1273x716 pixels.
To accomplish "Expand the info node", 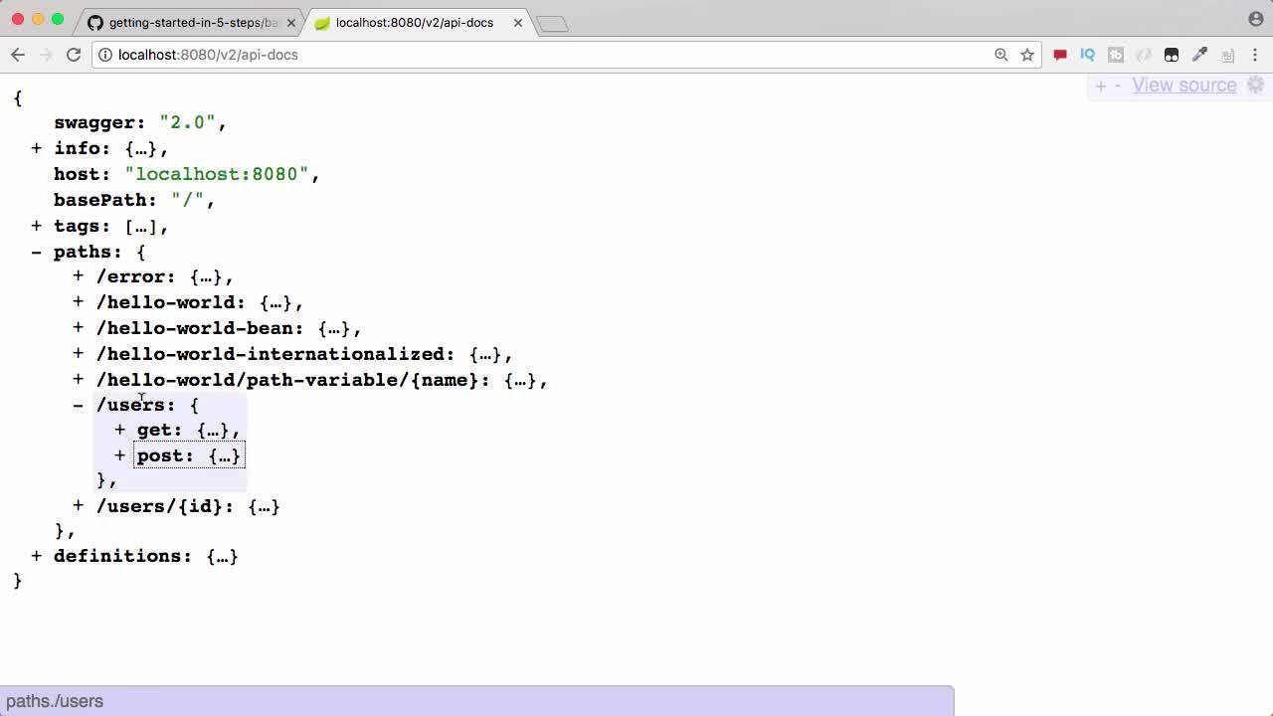I will (x=36, y=148).
